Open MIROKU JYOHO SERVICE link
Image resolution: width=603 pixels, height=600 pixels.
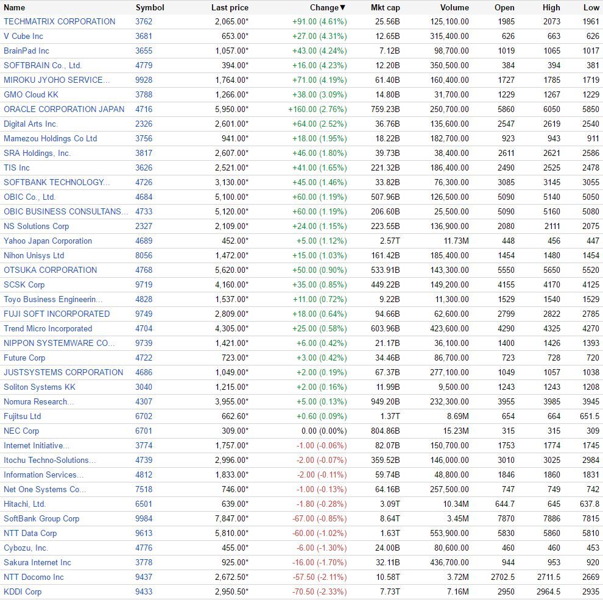click(x=57, y=80)
